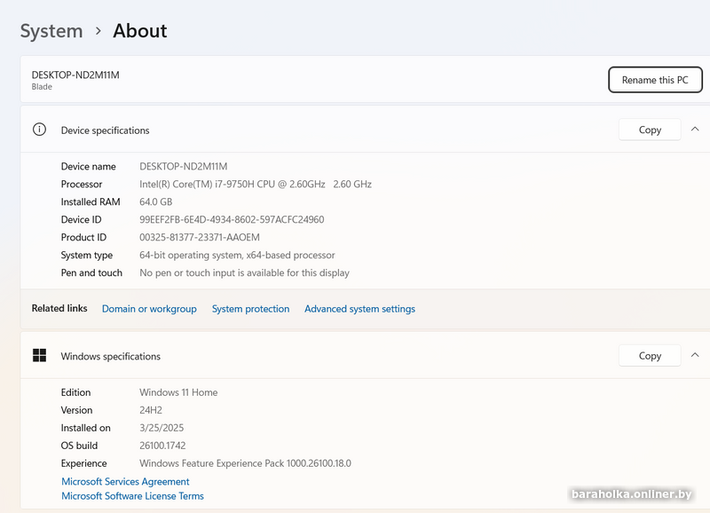Click the Experience label
This screenshot has width=710, height=513.
pyautogui.click(x=83, y=463)
